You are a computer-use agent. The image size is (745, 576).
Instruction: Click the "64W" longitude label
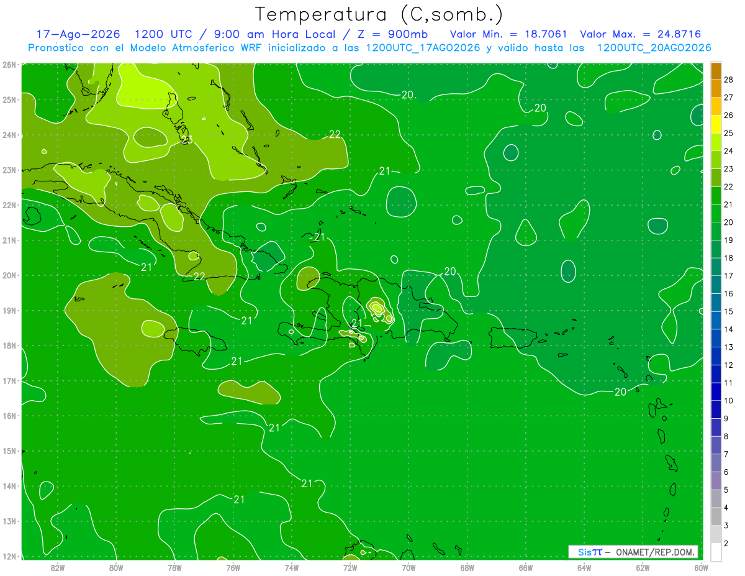click(x=584, y=567)
